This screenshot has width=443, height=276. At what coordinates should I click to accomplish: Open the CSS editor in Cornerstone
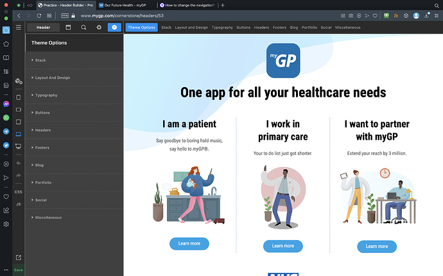(x=19, y=191)
